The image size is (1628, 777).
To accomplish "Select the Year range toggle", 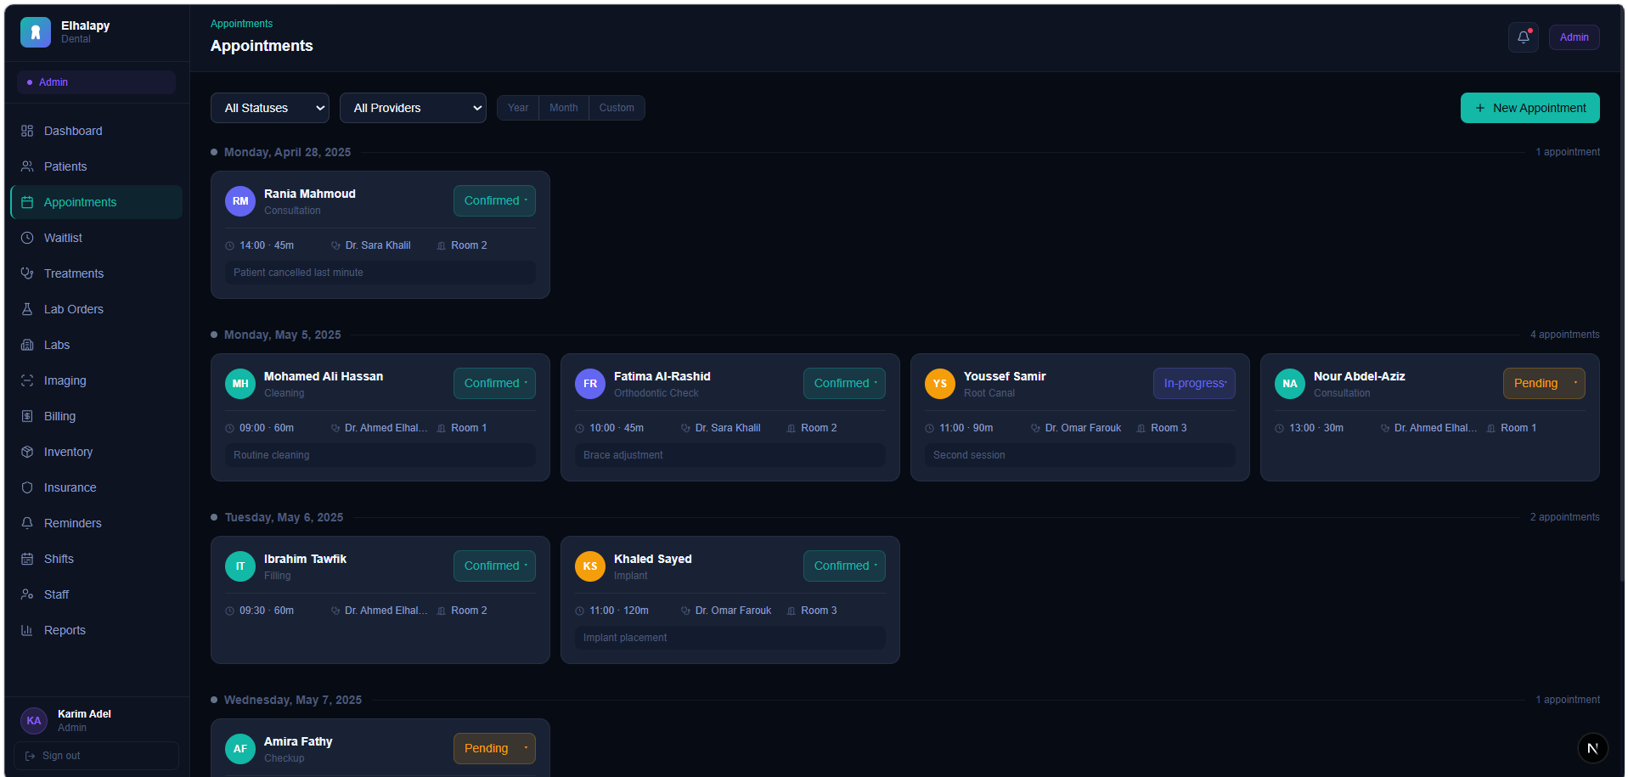I will pos(518,108).
